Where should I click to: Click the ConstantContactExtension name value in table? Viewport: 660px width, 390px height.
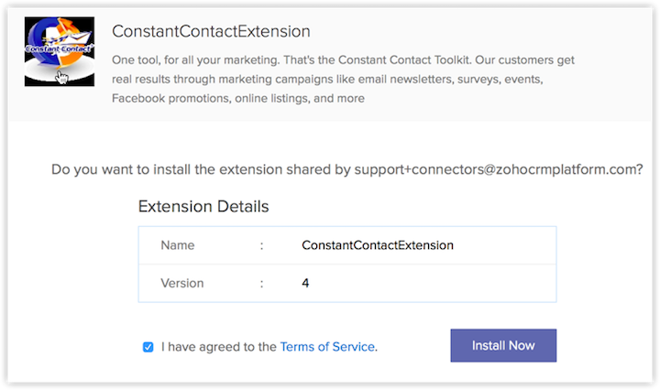coord(378,245)
